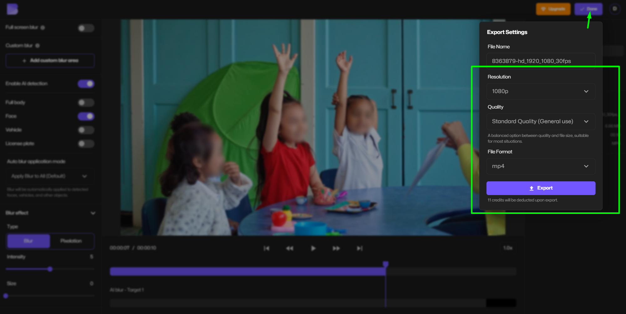626x314 pixels.
Task: Toggle the Full screen blur switch
Action: click(x=86, y=28)
